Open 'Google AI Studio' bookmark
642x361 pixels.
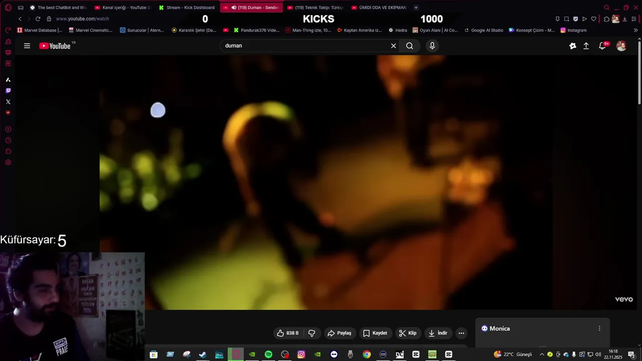(x=484, y=30)
